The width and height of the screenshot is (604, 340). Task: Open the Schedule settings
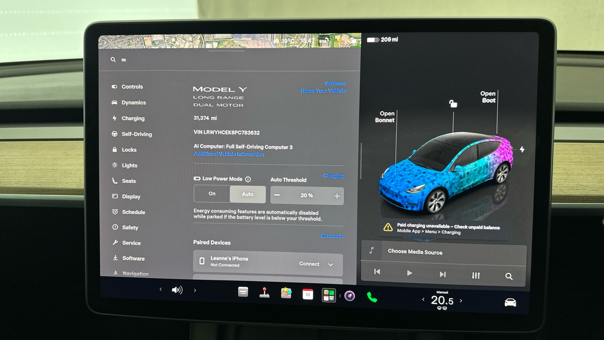[129, 212]
